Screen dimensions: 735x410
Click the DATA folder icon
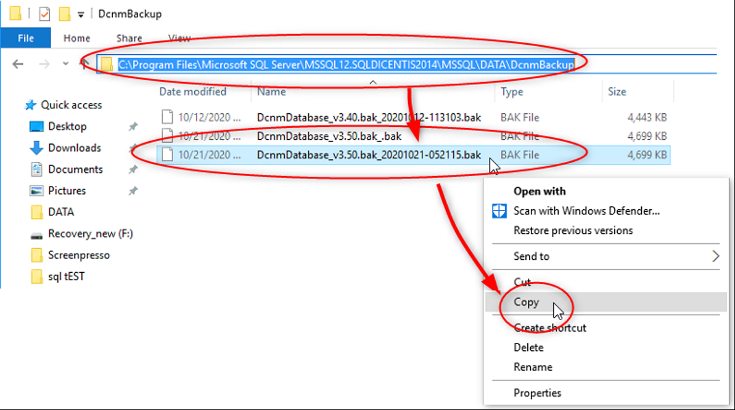[36, 212]
